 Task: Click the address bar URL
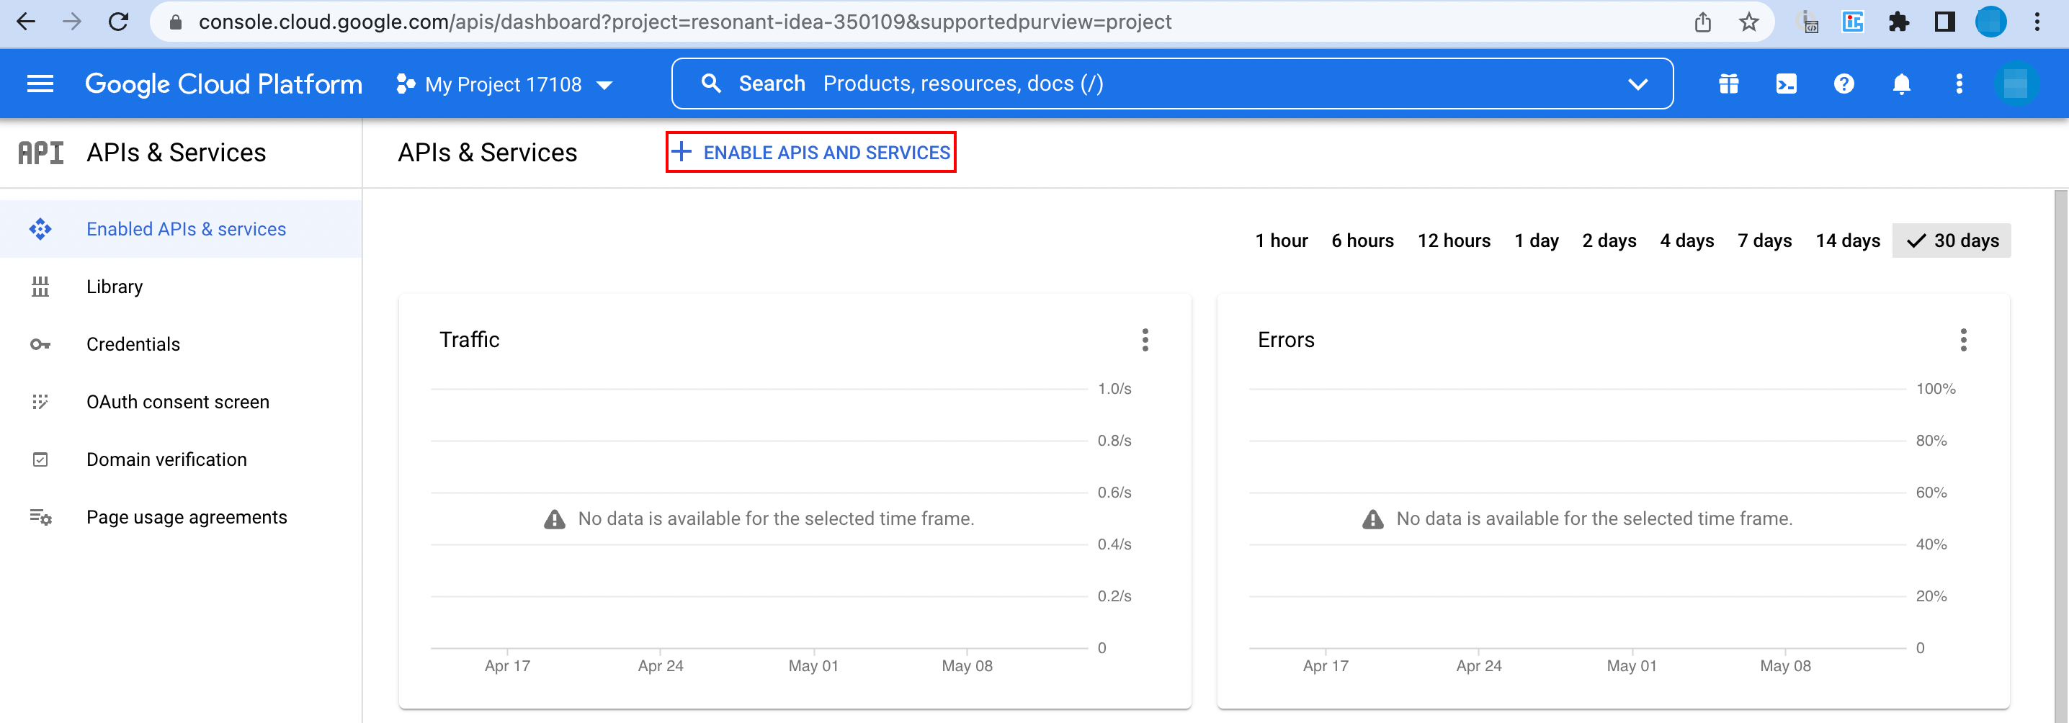click(685, 22)
